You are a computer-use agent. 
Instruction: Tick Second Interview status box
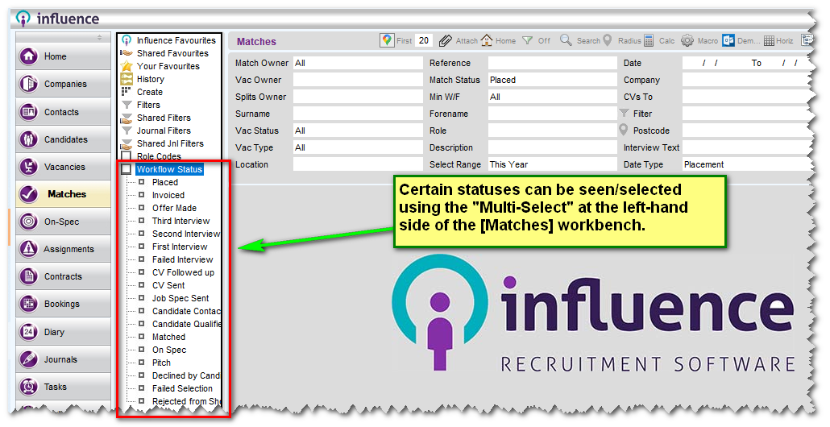(141, 234)
